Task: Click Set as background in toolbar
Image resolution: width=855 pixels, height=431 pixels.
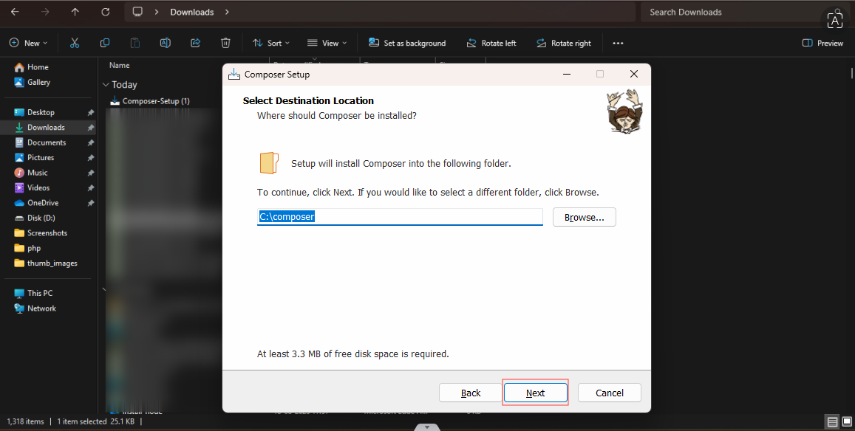Action: 407,43
